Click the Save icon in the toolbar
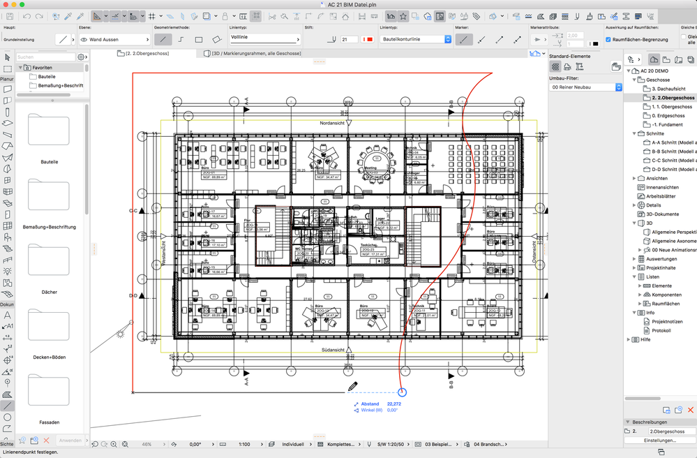 (x=10, y=17)
